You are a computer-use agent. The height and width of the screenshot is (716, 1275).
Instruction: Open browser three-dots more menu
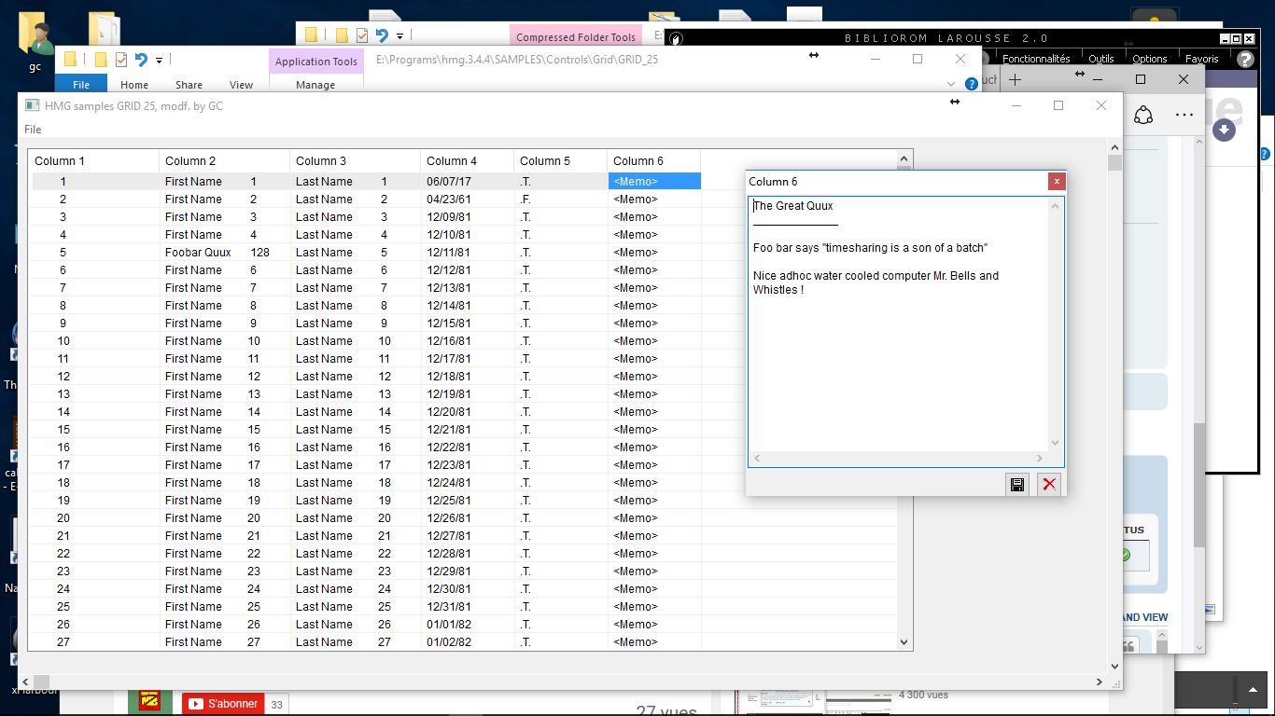pyautogui.click(x=1184, y=115)
